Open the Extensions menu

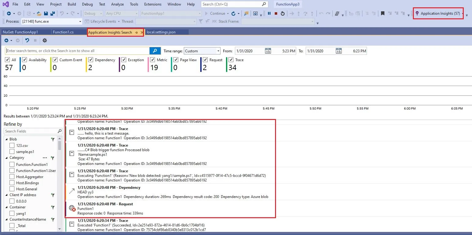click(153, 4)
